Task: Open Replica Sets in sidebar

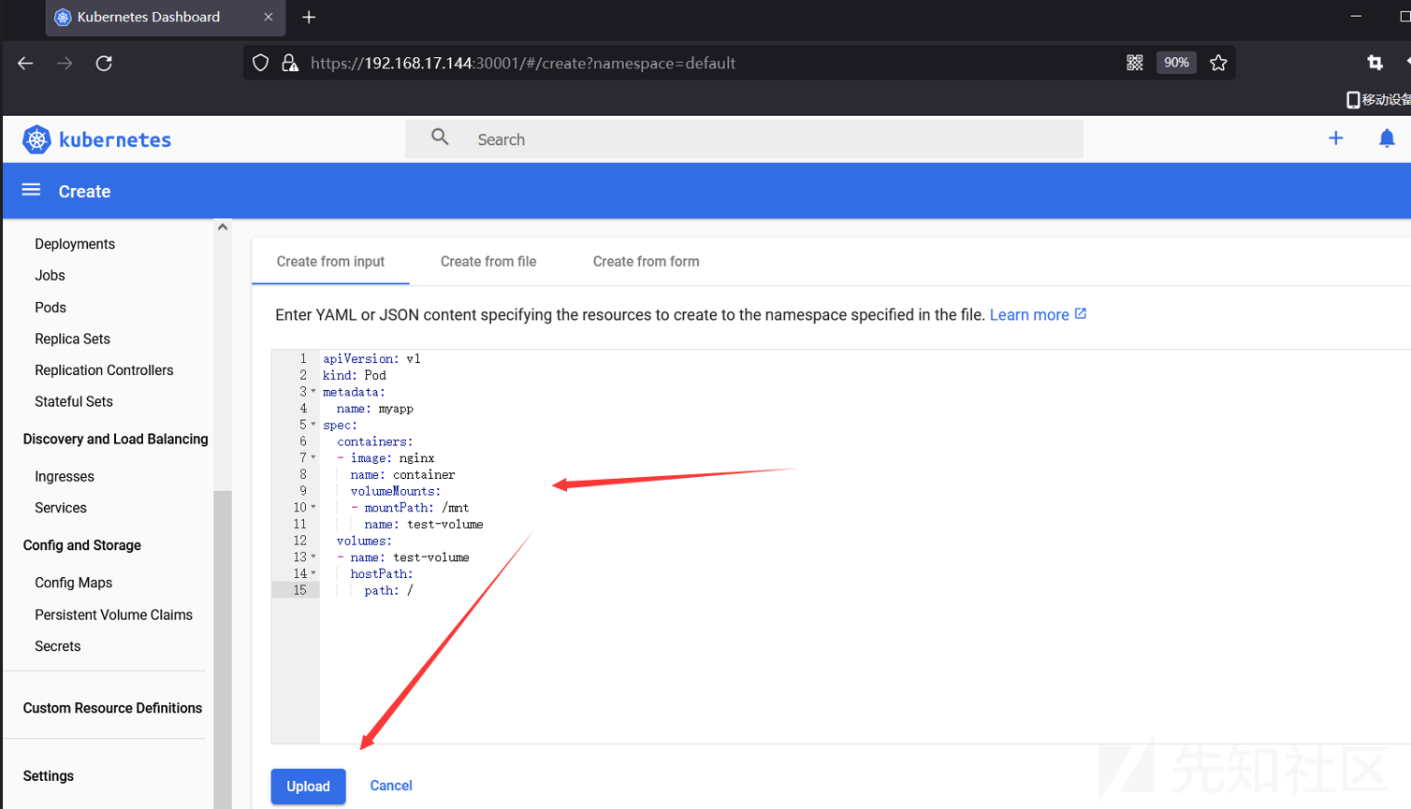Action: tap(72, 339)
